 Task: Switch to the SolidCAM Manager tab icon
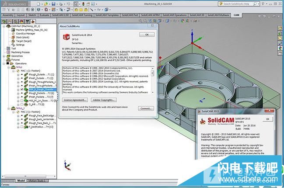point(33,22)
